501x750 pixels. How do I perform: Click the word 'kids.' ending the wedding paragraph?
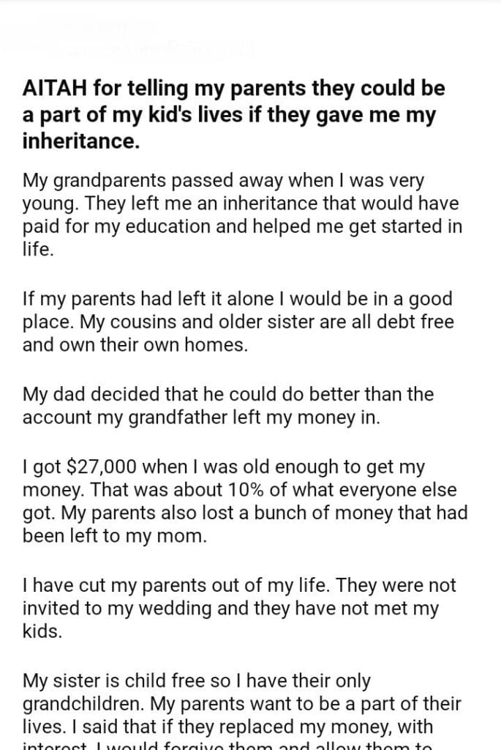(42, 631)
